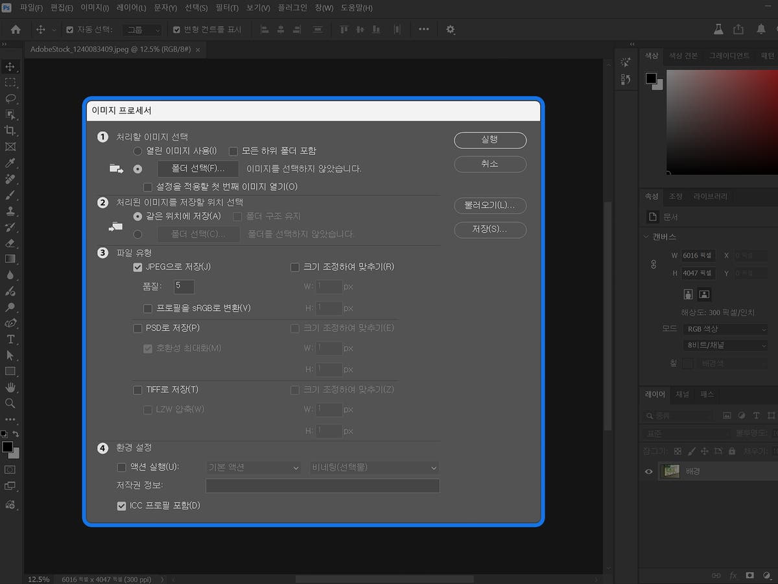Select the Eyedropper tool
778x584 pixels.
(x=9, y=164)
